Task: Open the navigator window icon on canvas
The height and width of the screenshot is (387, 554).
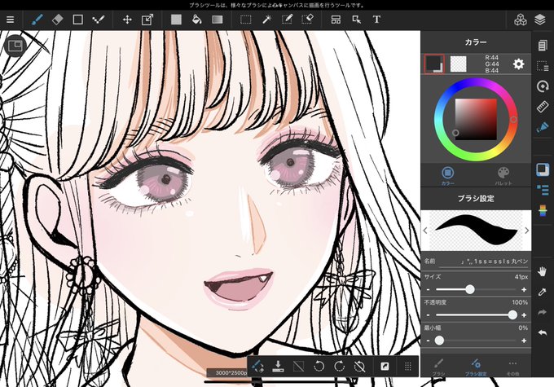Action: (15, 46)
